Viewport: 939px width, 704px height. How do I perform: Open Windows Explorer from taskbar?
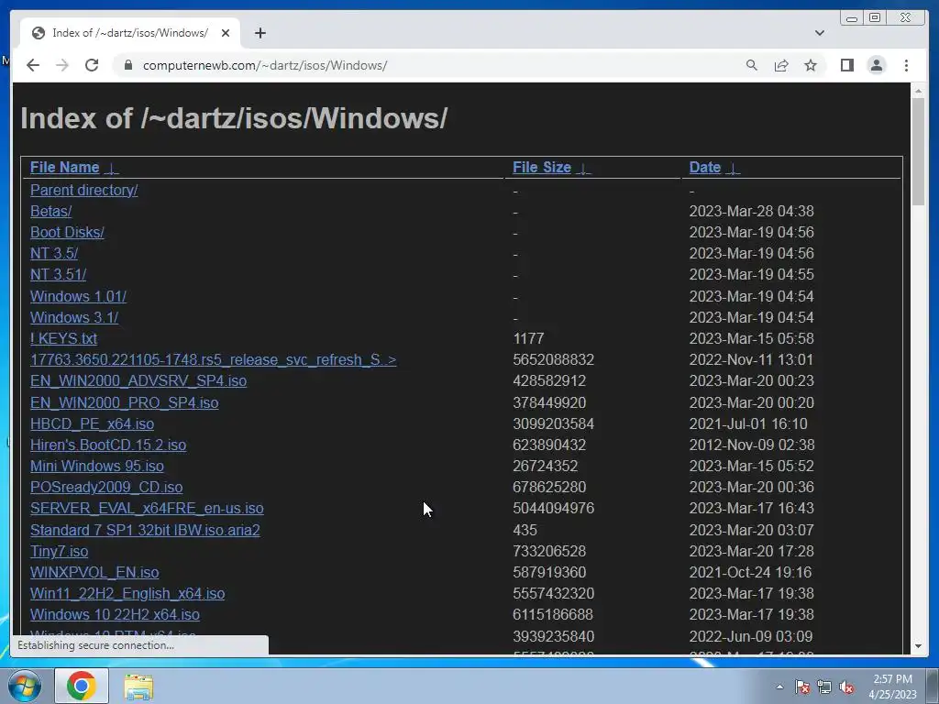tap(138, 687)
